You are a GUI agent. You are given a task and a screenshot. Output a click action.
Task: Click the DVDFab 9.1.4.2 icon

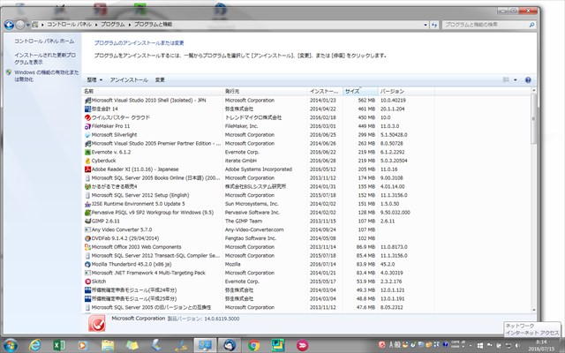coord(87,238)
